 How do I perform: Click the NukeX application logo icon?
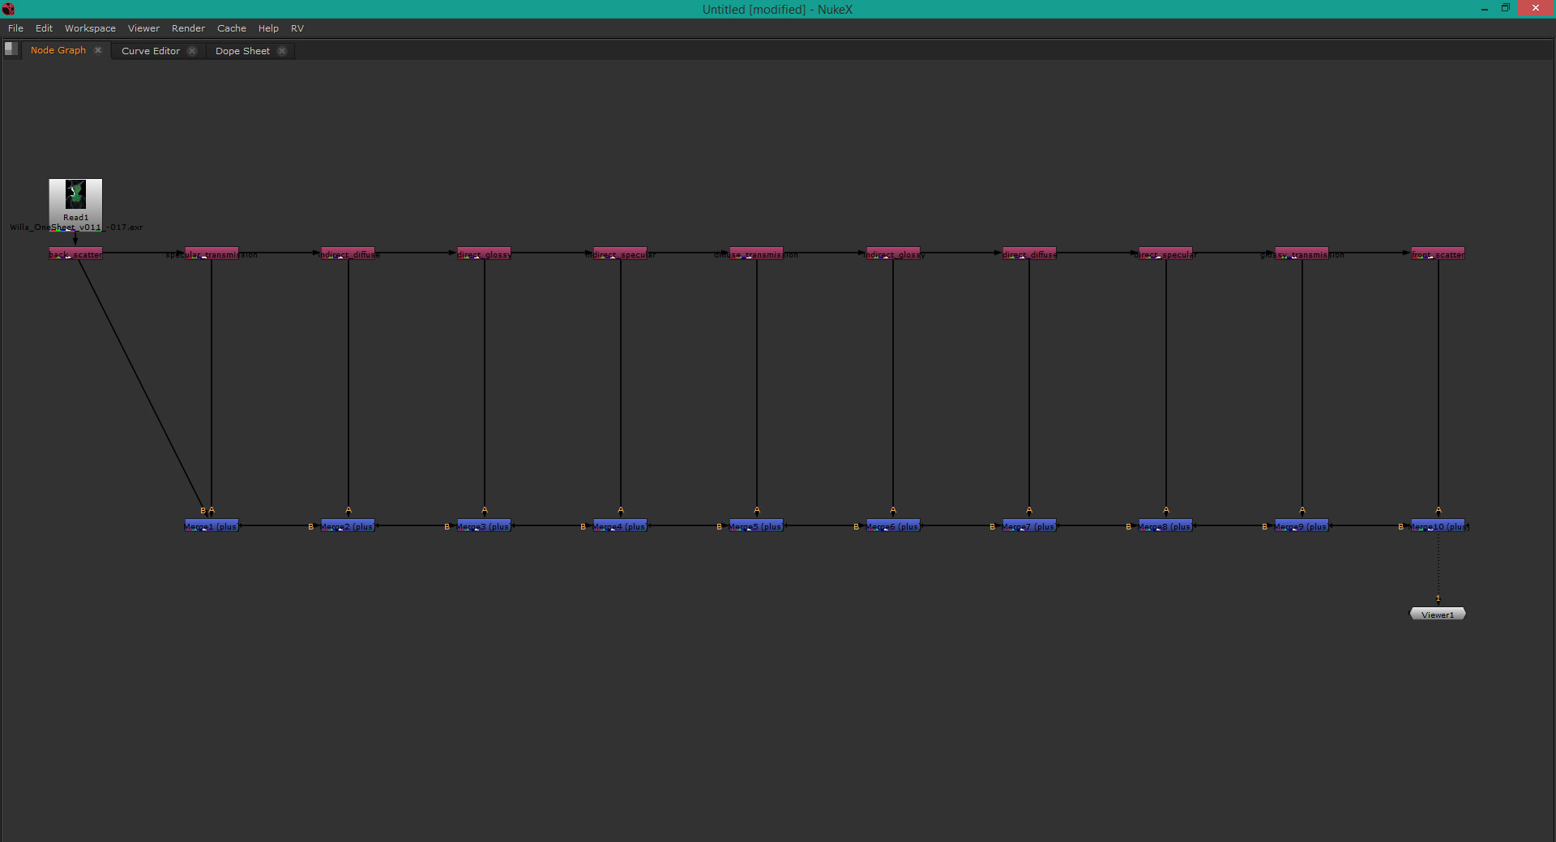click(8, 9)
